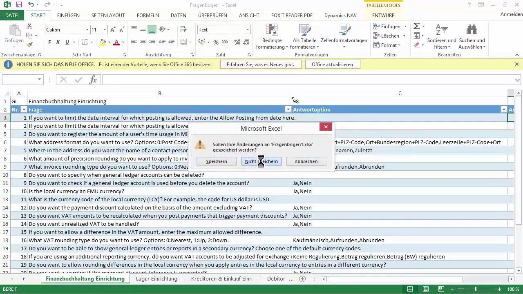The image size is (523, 294).
Task: Apply fill color bucket icon
Action: [x=103, y=42]
